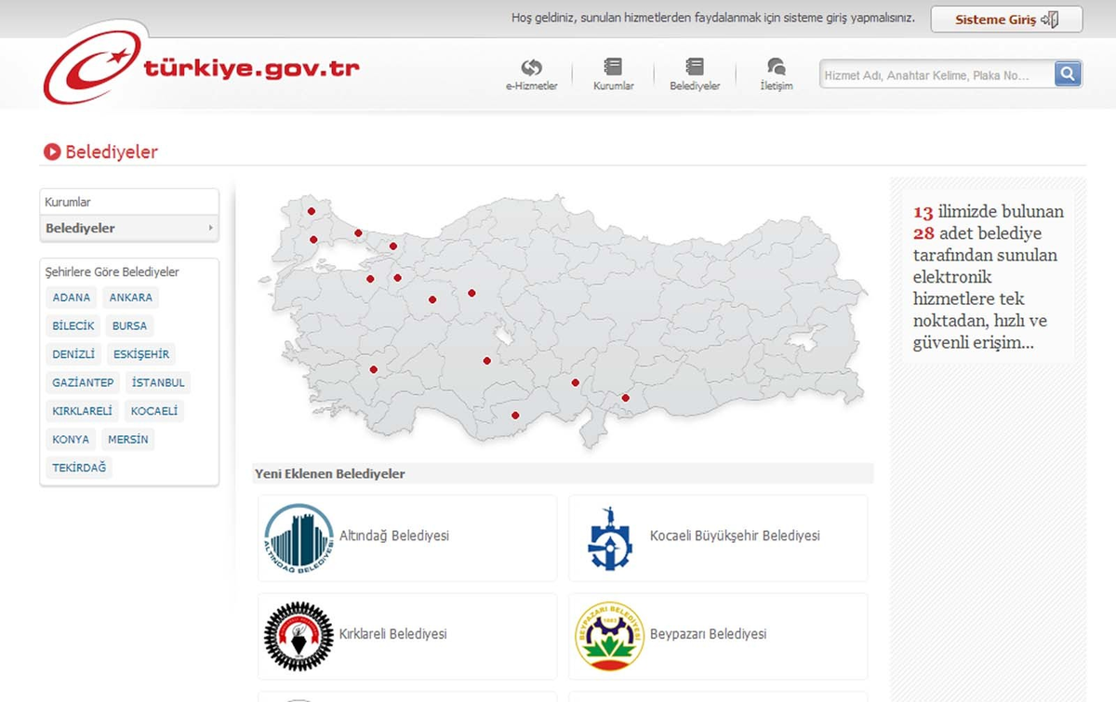Select Kurumlar in the sidebar menu

pyautogui.click(x=129, y=202)
